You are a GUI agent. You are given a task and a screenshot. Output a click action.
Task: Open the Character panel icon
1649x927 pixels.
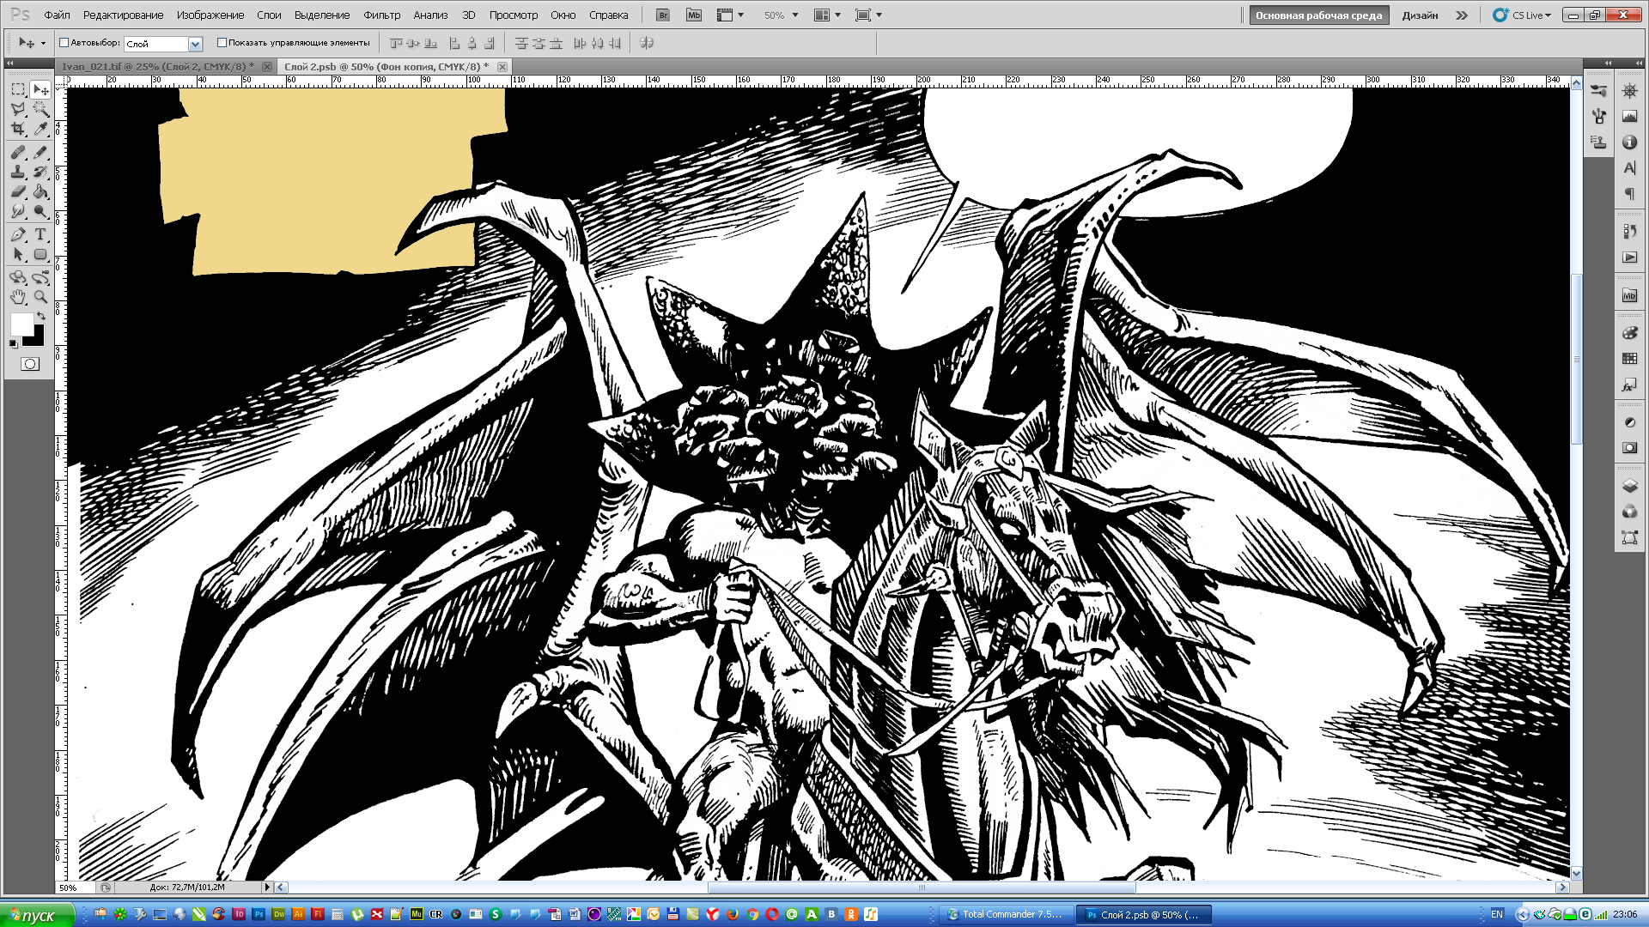[x=1629, y=168]
